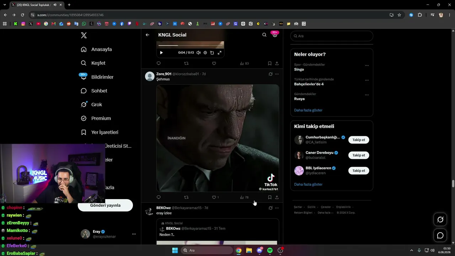The height and width of the screenshot is (256, 455).
Task: Open Spotify from the taskbar
Action: point(270,250)
